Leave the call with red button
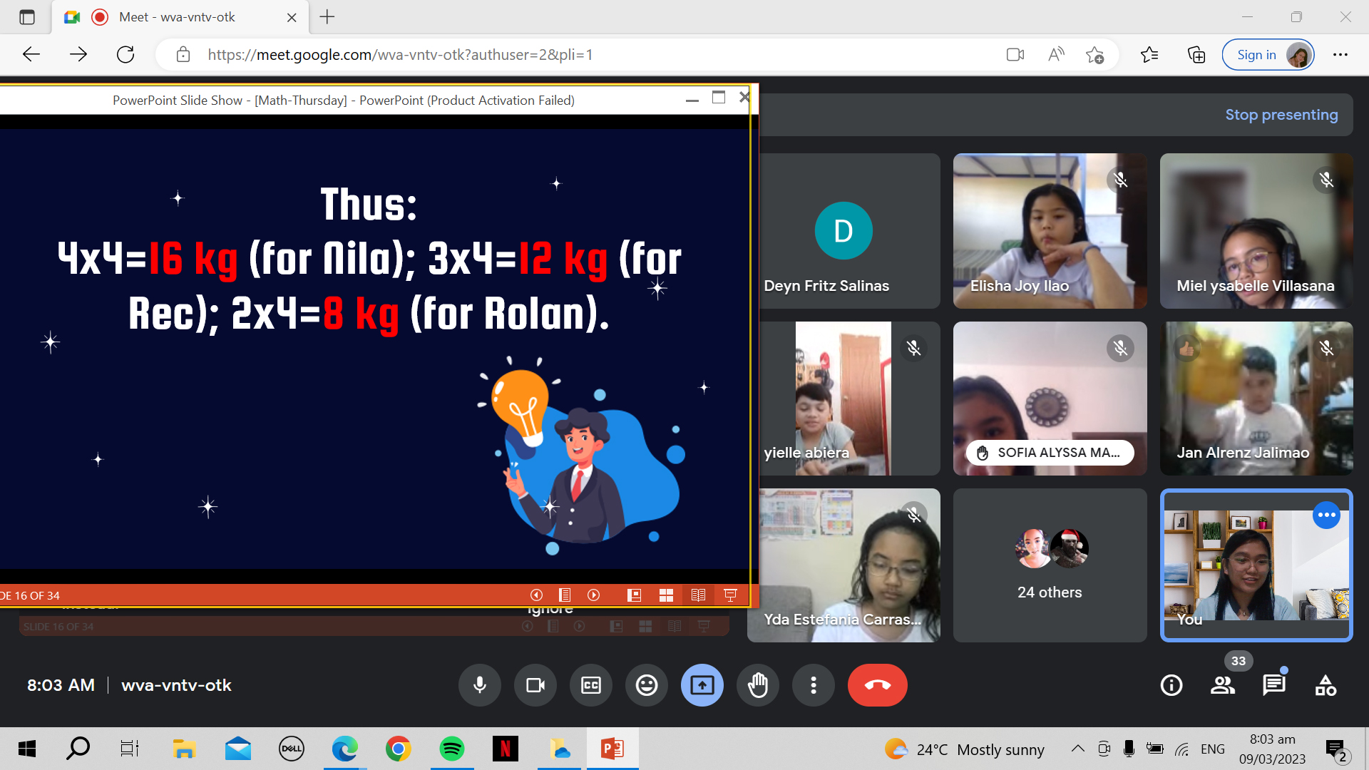Viewport: 1369px width, 770px height. click(878, 685)
